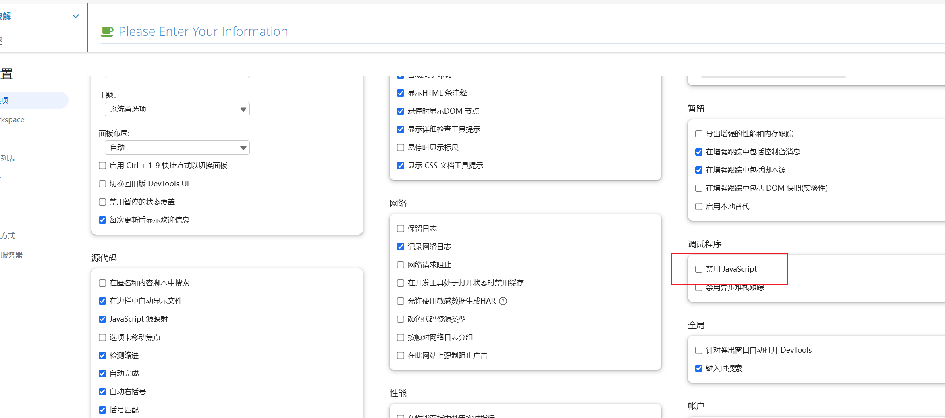Viewport: 945px width, 418px height.
Task: Open the 服务器 item in settings sidebar
Action: pos(11,255)
